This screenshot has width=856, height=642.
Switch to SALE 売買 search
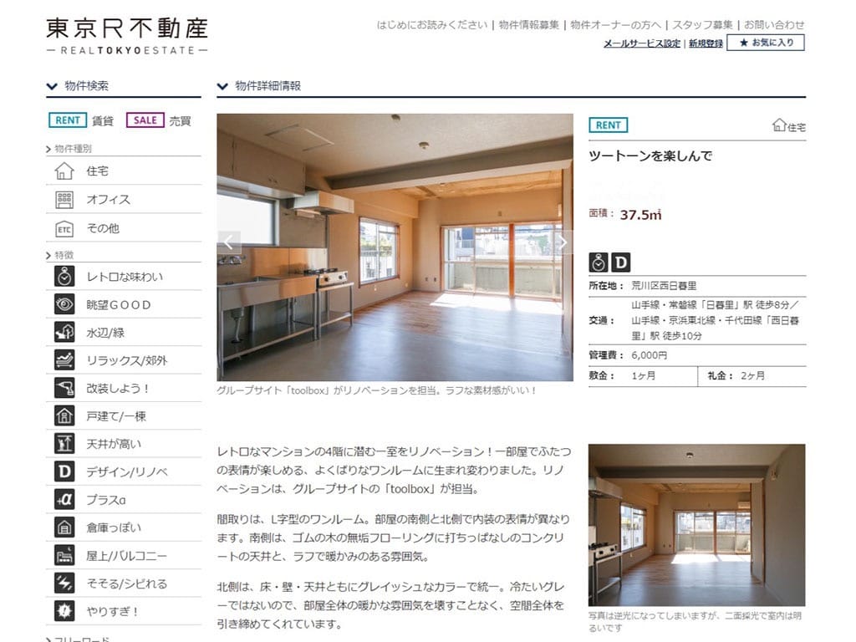(x=159, y=120)
